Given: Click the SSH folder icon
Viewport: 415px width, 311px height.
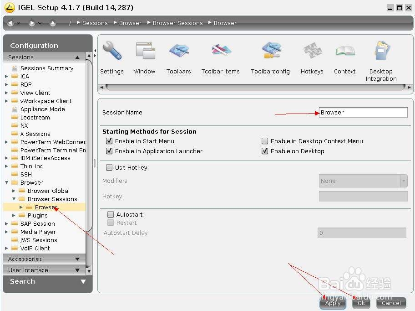Looking at the screenshot, I should pyautogui.click(x=15, y=174).
